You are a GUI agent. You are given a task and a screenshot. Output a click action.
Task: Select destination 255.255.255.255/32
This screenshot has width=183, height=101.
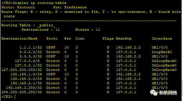click(22, 92)
